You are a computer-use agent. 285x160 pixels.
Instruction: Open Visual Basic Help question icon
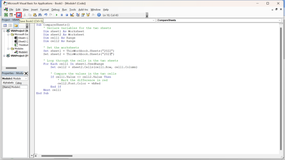click(x=99, y=15)
